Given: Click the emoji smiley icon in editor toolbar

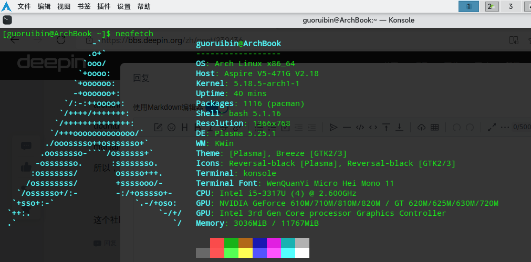Looking at the screenshot, I should 171,127.
